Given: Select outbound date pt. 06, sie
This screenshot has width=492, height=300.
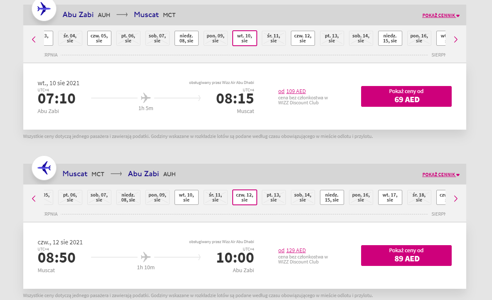Looking at the screenshot, I should tap(128, 38).
